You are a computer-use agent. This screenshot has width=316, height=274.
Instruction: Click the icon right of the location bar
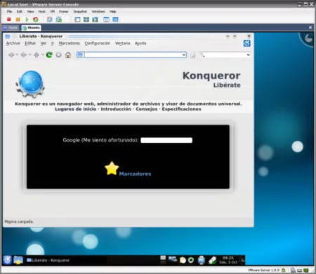click(x=192, y=55)
